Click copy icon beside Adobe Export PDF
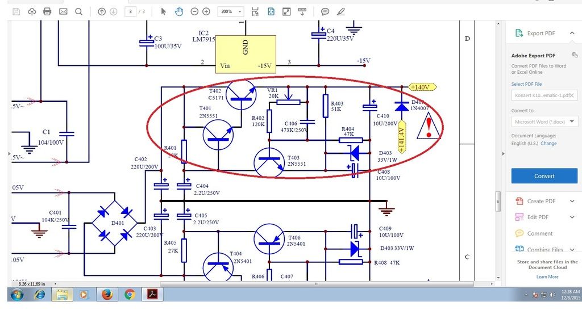Viewport: 582px width, 327px height. [575, 55]
